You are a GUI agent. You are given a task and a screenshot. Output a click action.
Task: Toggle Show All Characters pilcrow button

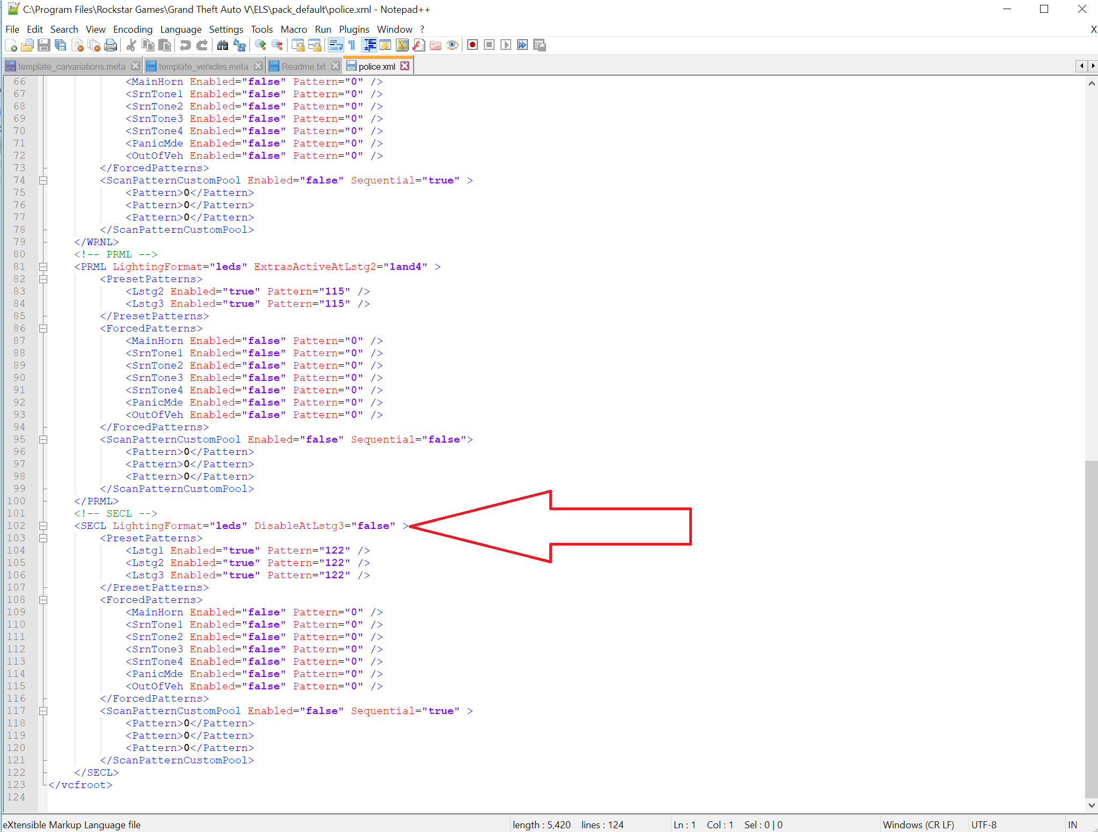click(x=352, y=45)
